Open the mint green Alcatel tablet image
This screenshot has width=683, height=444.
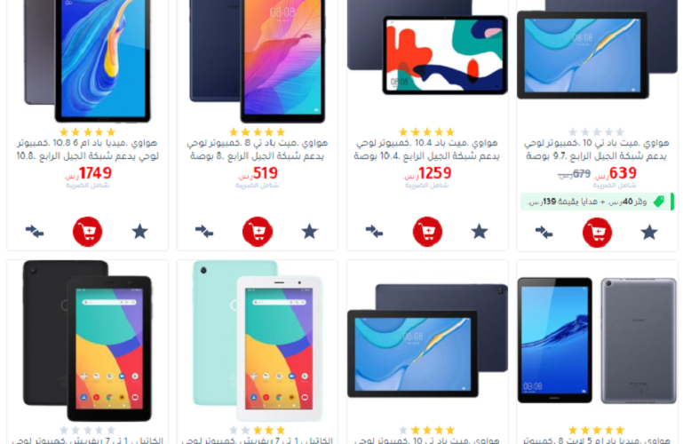pos(258,341)
